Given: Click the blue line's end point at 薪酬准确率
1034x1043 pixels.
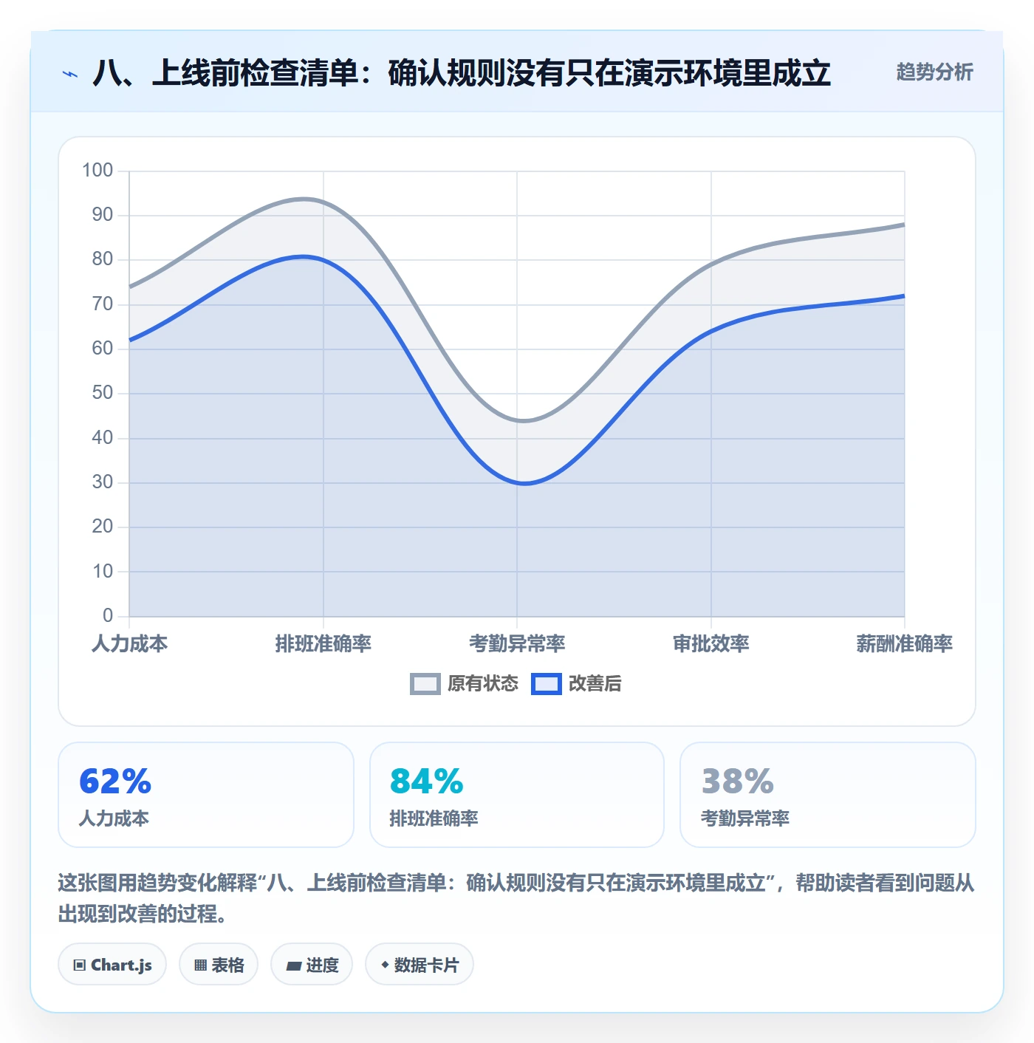Looking at the screenshot, I should click(x=904, y=296).
